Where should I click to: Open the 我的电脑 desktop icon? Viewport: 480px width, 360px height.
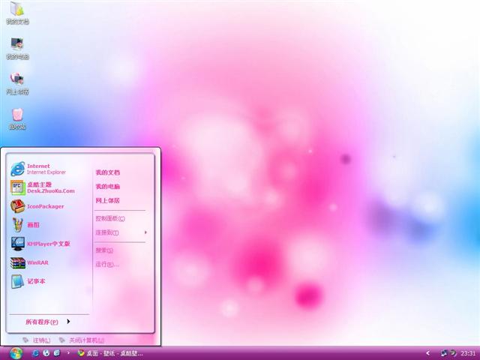(17, 48)
